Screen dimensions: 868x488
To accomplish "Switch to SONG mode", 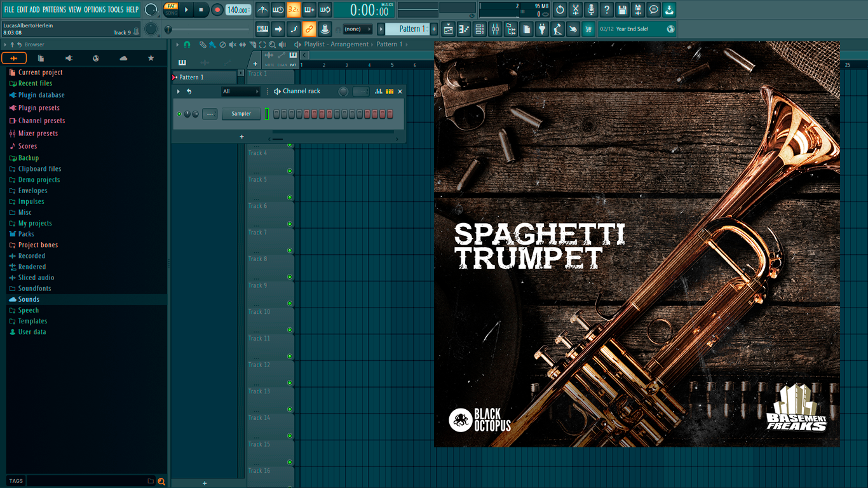I will click(171, 13).
